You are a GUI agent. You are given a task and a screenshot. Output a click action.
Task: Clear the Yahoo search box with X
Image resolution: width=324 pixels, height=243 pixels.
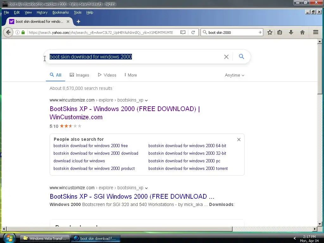pos(226,57)
